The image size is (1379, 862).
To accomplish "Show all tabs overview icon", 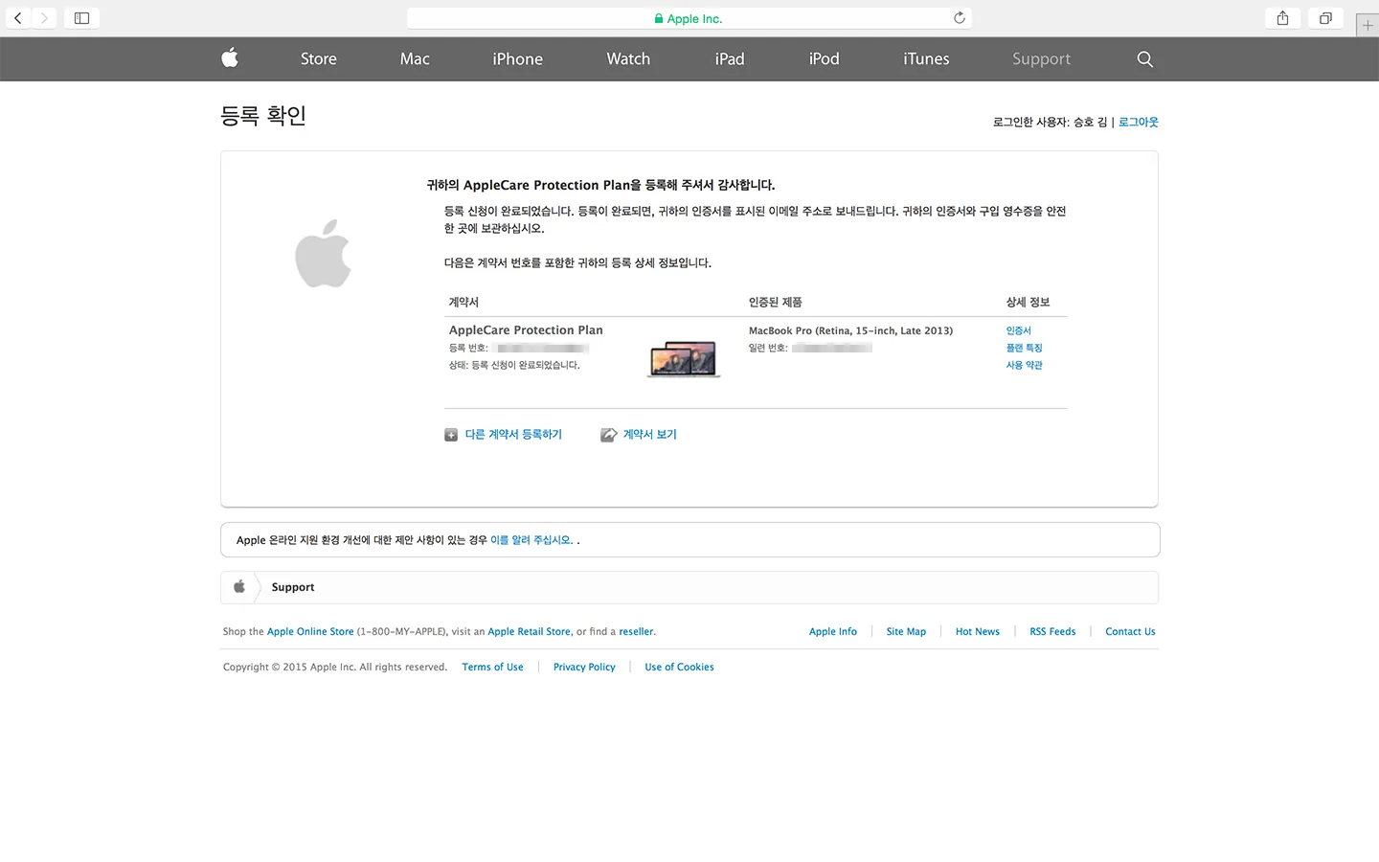I will (1325, 18).
